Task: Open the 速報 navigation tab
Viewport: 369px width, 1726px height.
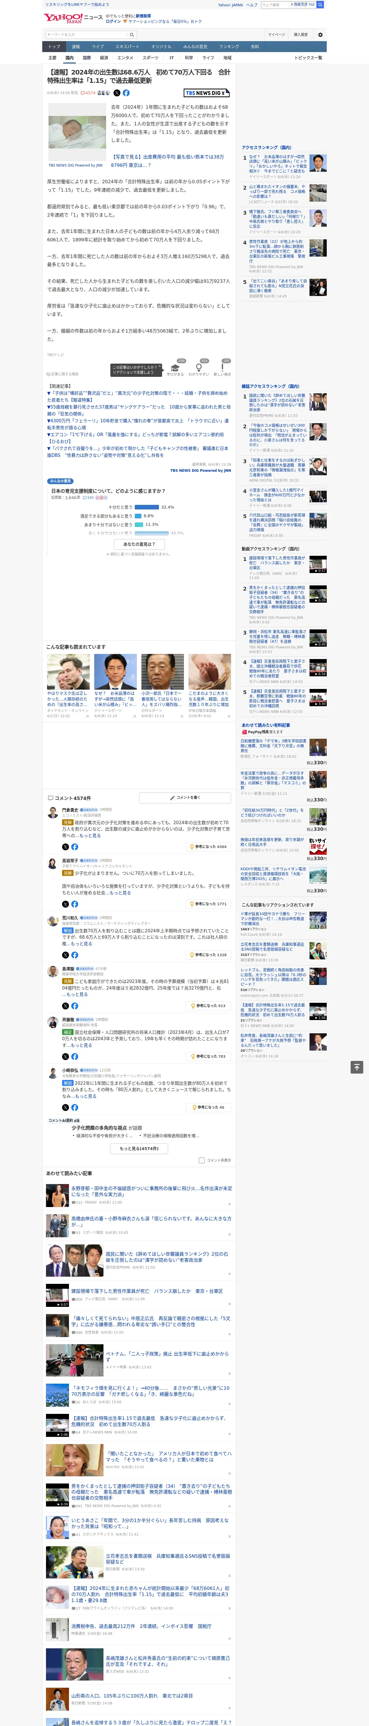Action: 76,47
